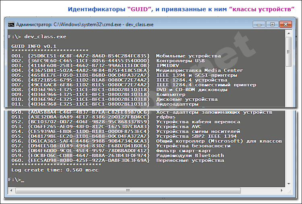The image size is (302, 204).
Task: Click the 'Log create time: 0.560 msec' line
Action: tap(55, 170)
